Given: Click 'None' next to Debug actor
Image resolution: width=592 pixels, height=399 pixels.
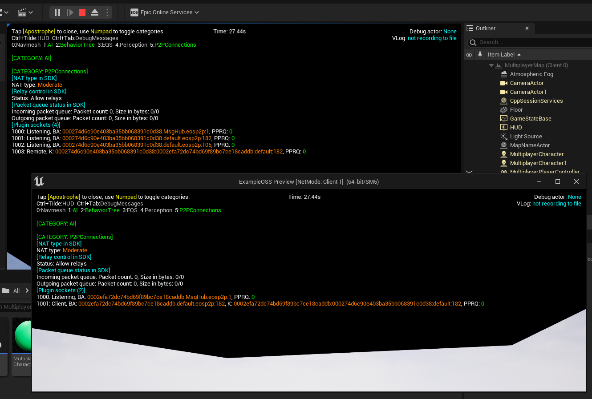Looking at the screenshot, I should coord(450,31).
